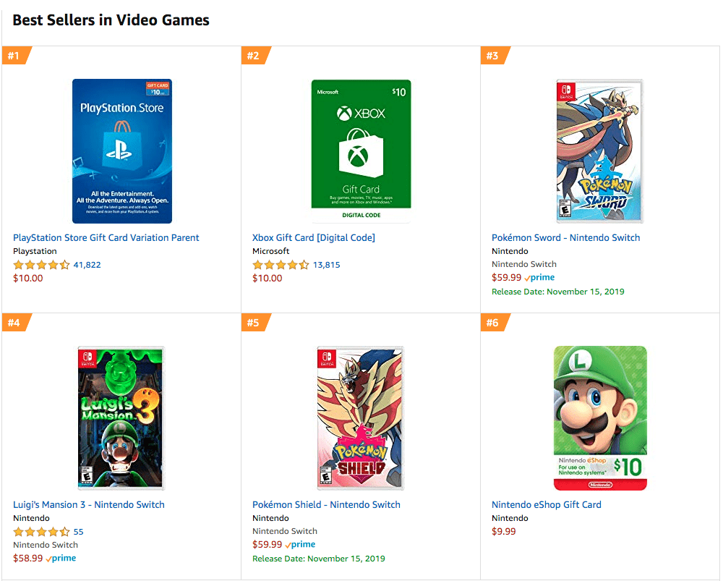Image resolution: width=723 pixels, height=581 pixels.
Task: Click the Prime badge under Pokémon Sword
Action: pos(540,277)
